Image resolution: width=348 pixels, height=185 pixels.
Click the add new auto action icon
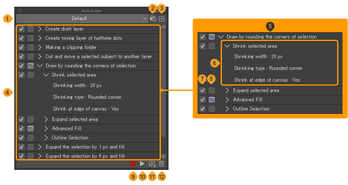click(152, 164)
